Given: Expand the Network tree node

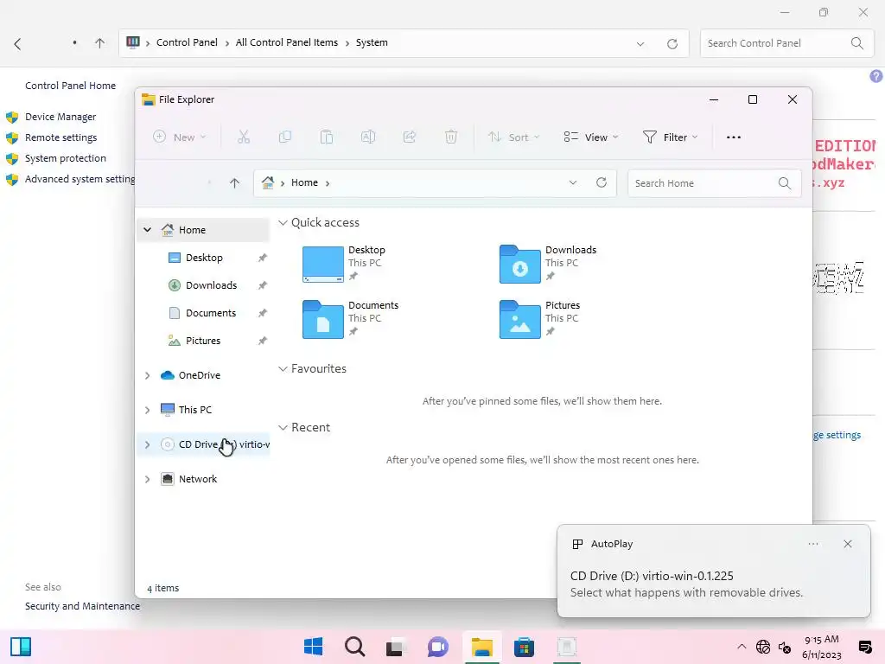Looking at the screenshot, I should pyautogui.click(x=147, y=479).
